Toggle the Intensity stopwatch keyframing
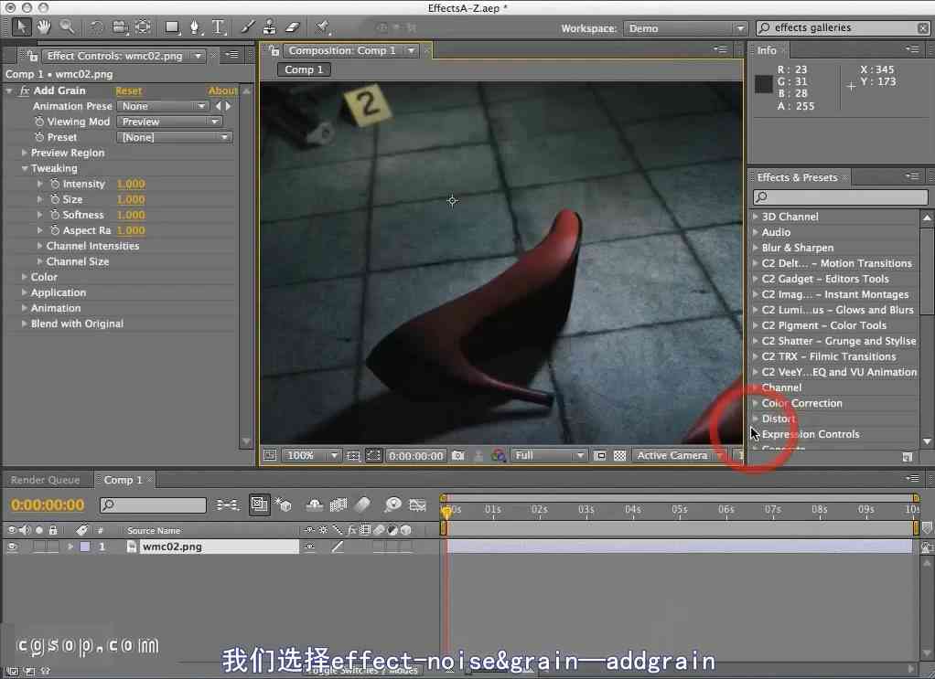Screen dimensions: 935x679 (x=55, y=185)
